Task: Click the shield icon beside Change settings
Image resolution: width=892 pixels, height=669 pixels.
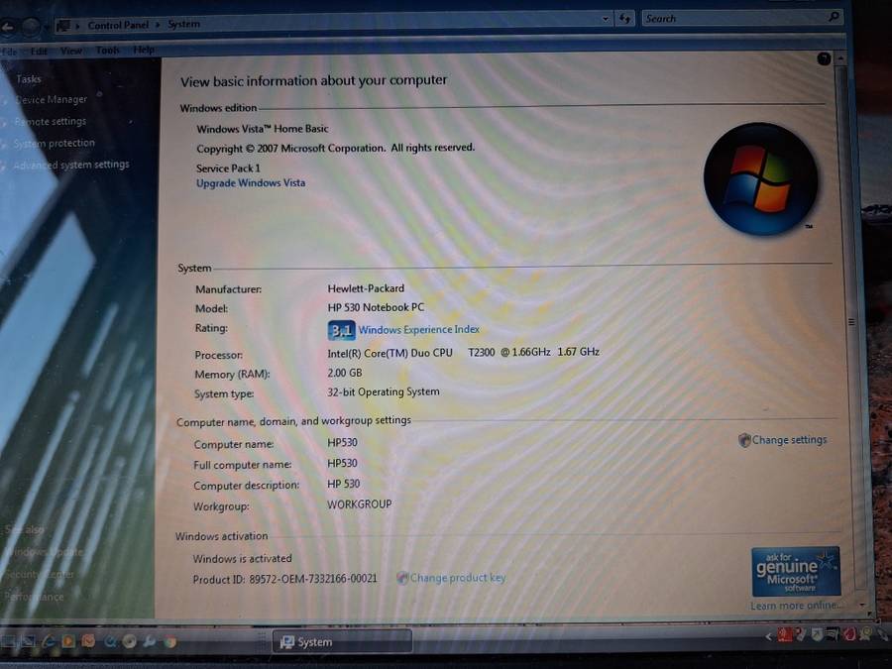Action: pos(744,440)
